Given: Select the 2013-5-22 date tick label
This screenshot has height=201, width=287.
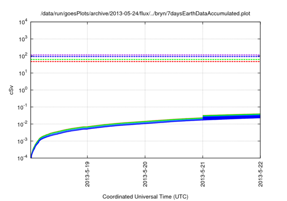Looking at the screenshot, I should (x=260, y=174).
